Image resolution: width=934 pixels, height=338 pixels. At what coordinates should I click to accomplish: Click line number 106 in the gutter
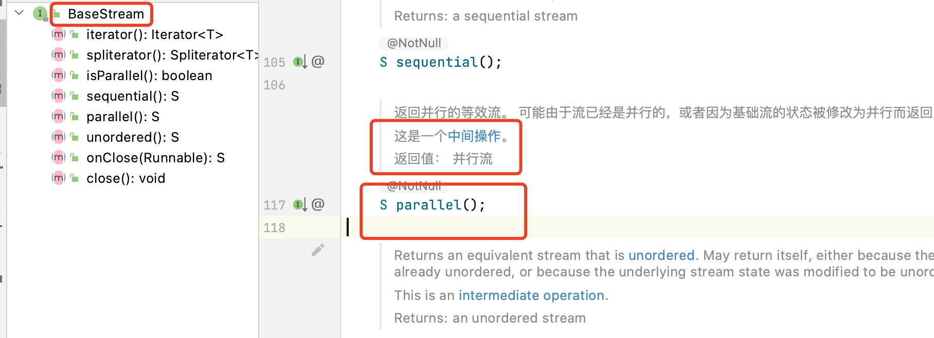274,85
